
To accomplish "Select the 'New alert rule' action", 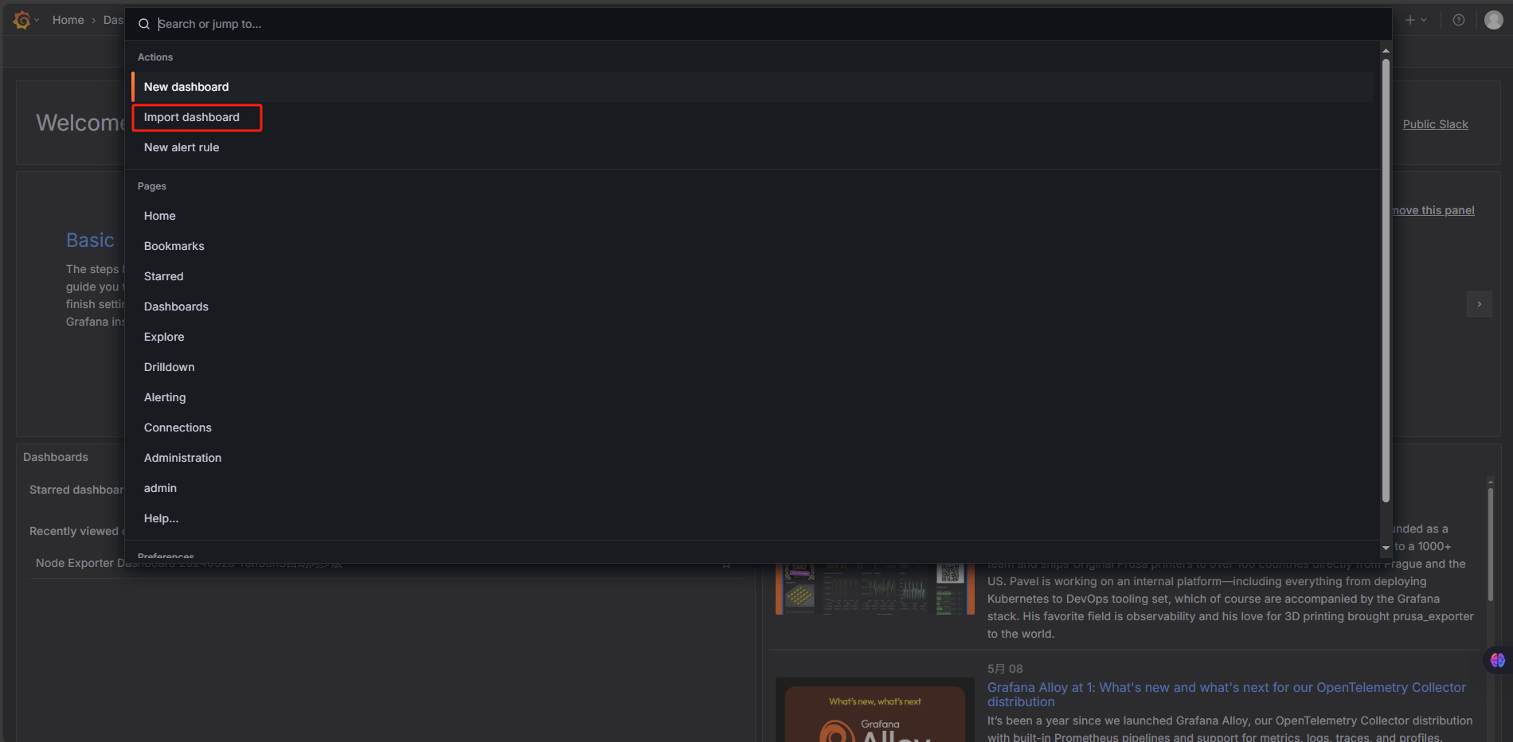I will coord(753,147).
